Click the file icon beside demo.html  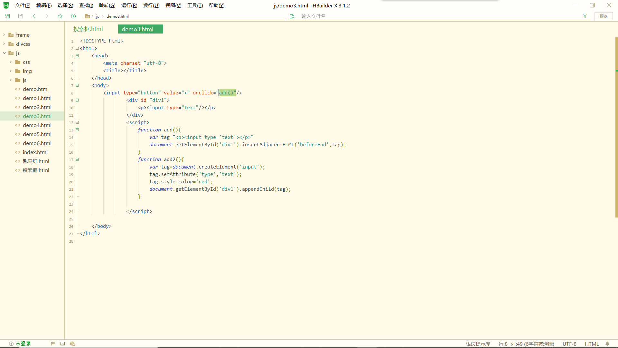pos(18,89)
